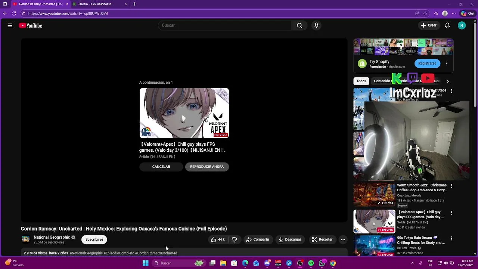The width and height of the screenshot is (478, 269).
Task: Open a new browser tab
Action: point(134,4)
